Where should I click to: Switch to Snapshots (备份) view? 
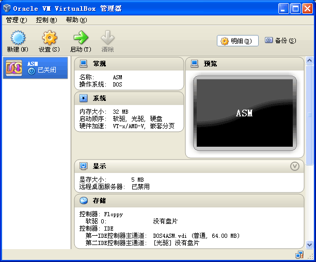(x=280, y=41)
